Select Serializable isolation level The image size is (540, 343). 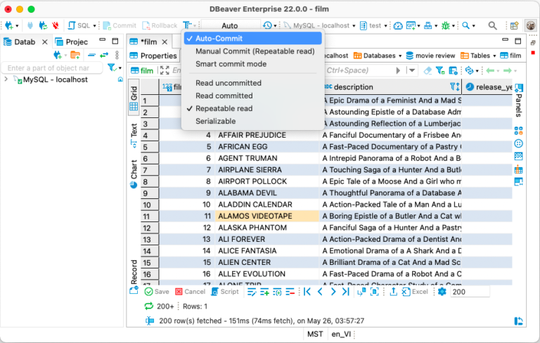point(216,121)
